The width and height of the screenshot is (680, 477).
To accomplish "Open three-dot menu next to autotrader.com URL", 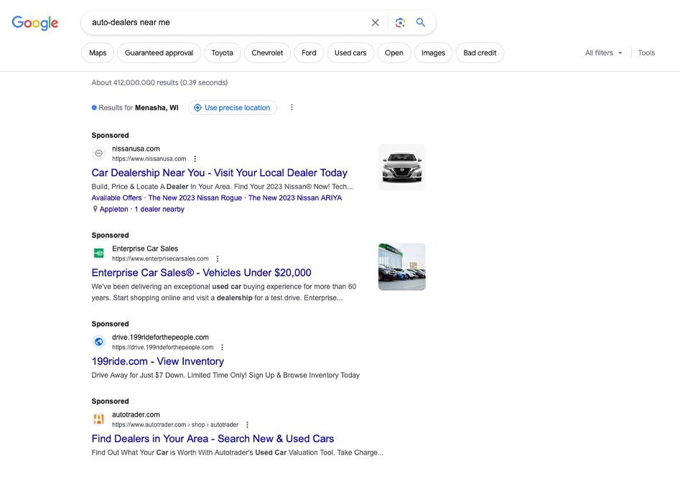I will coord(247,425).
